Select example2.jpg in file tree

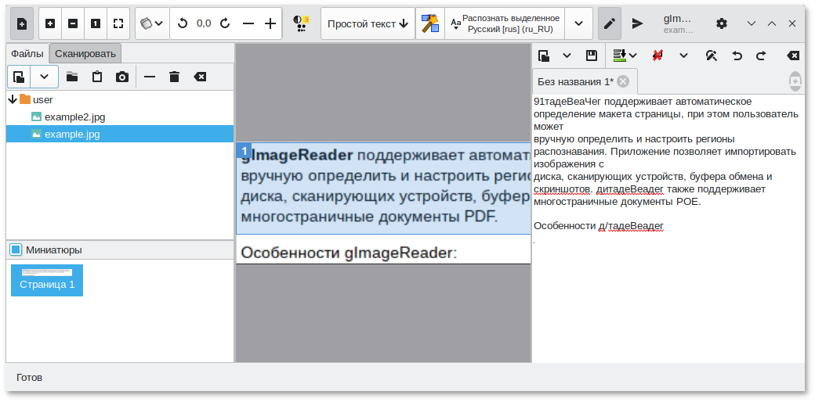point(75,117)
